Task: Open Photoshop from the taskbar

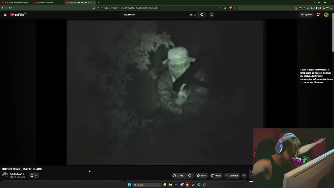Action: tap(176, 185)
